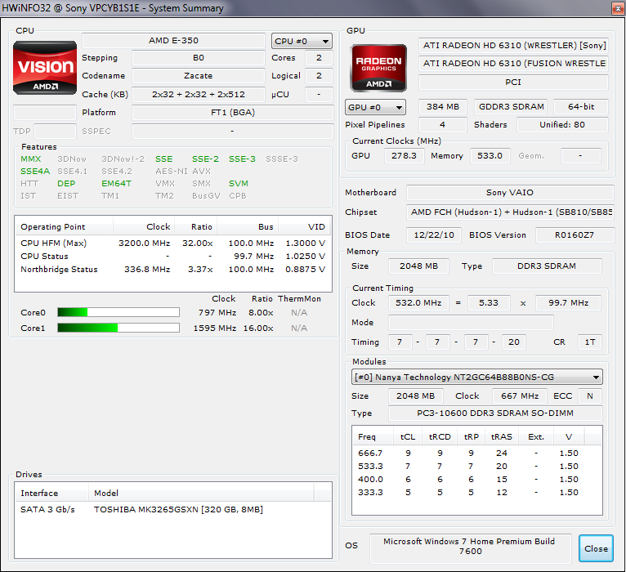Click the Core0 usage bar
Viewport: 626px width, 572px height.
point(118,312)
